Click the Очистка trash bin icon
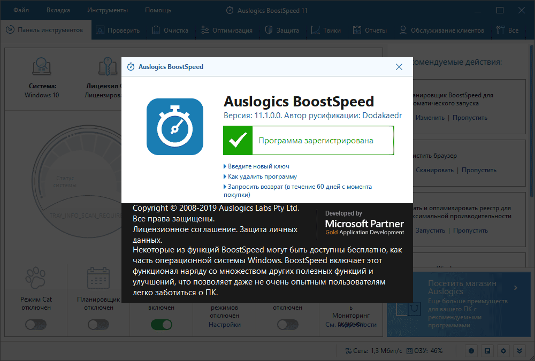 point(156,30)
